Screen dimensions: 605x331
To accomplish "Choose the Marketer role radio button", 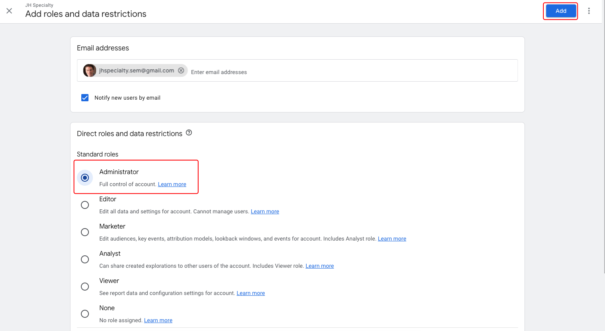I will (x=85, y=232).
